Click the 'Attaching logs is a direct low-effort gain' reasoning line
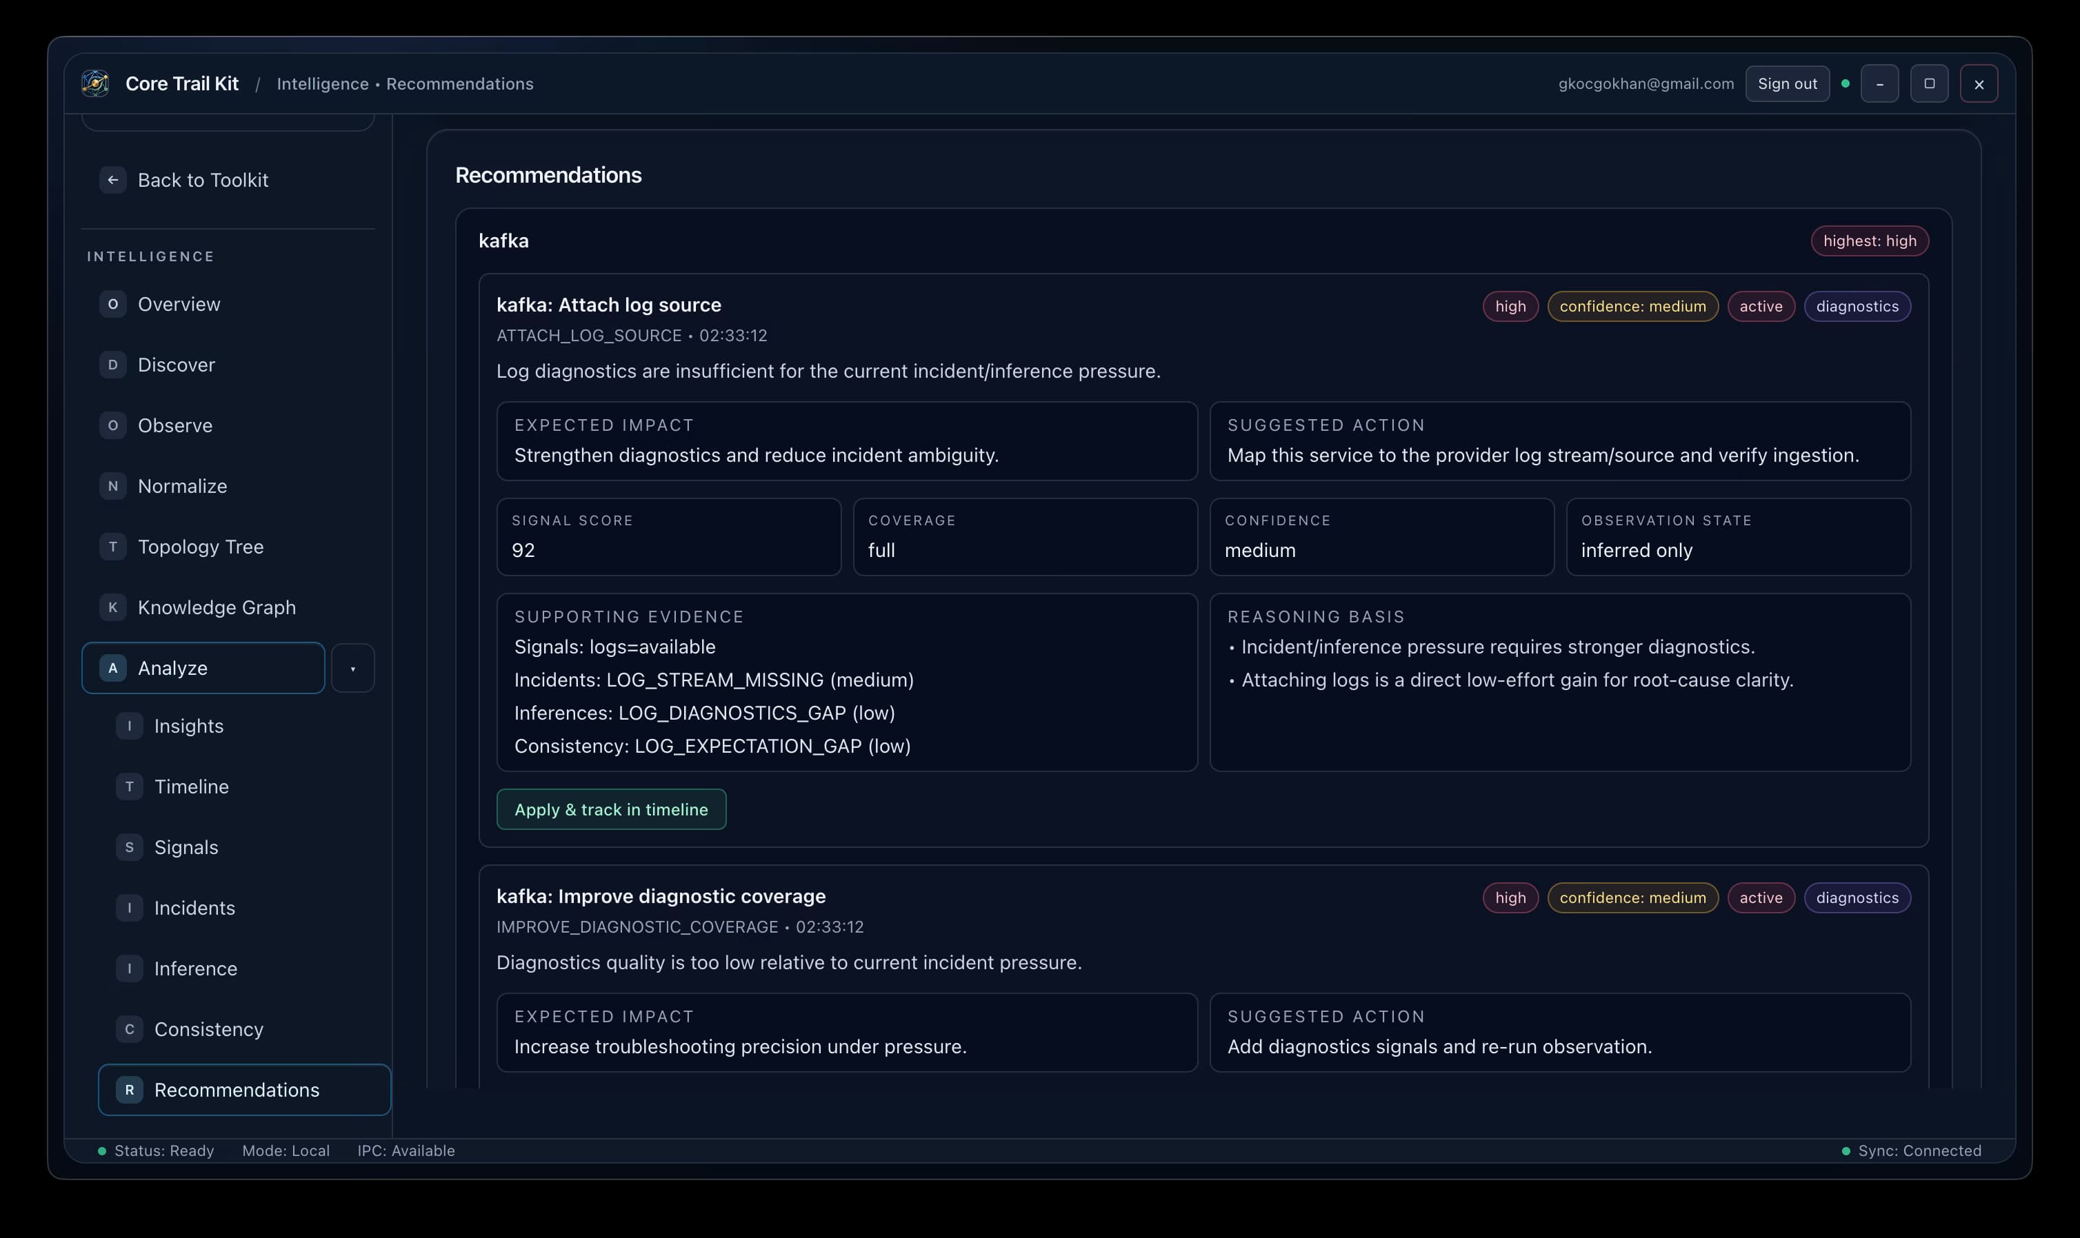Screen dimensions: 2080x1238 click(1517, 681)
